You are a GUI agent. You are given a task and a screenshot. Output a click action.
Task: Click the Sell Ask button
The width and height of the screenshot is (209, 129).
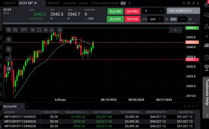[132, 19]
